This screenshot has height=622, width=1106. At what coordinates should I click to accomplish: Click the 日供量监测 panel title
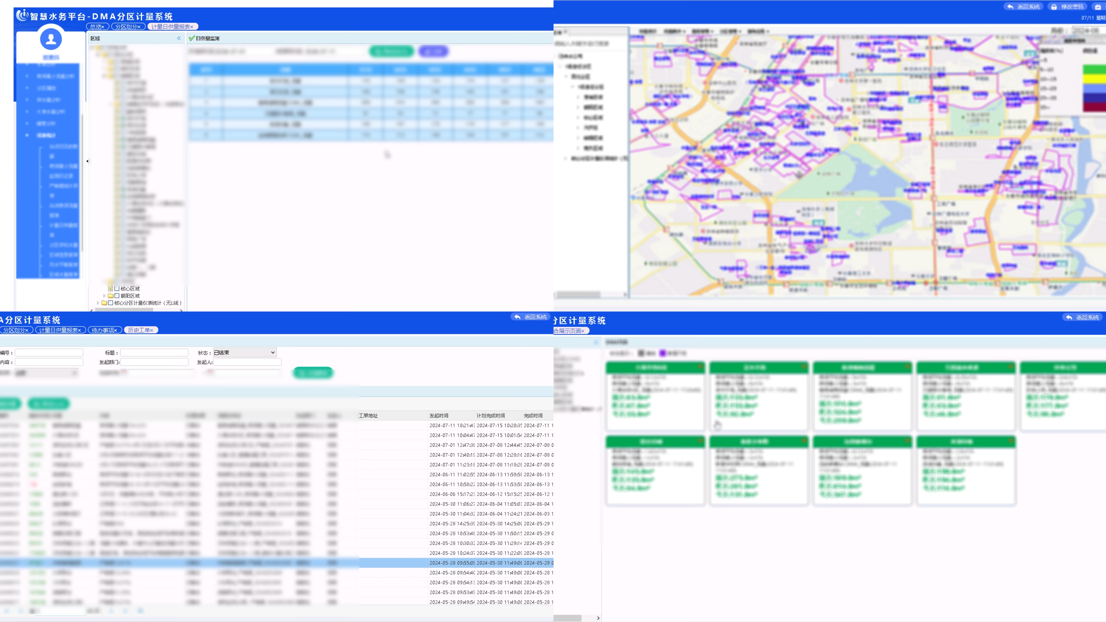coord(207,38)
